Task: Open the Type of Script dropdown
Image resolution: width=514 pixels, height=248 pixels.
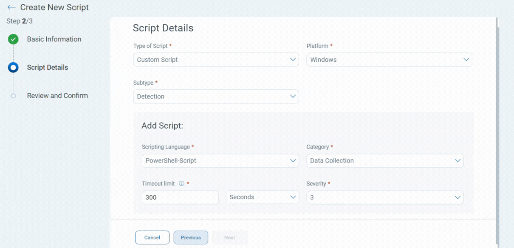Action: coord(216,60)
